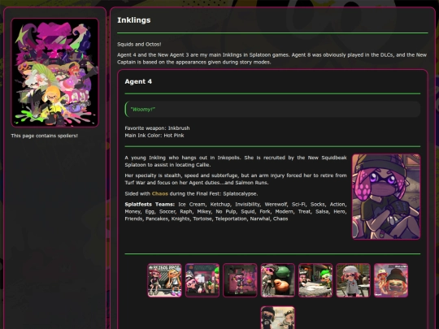The height and width of the screenshot is (329, 439).
Task: Click 'Main Ink Color: Hot Pink' text
Action: (154, 136)
